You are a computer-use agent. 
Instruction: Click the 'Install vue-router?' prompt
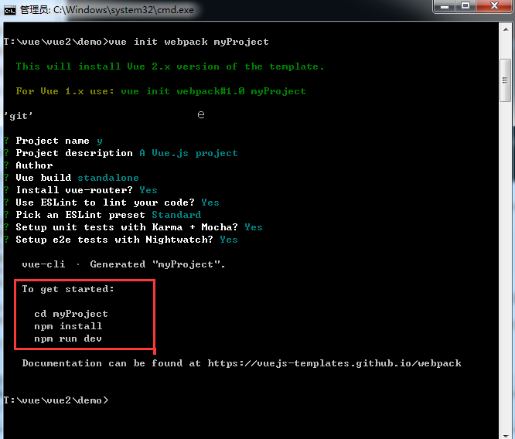click(x=74, y=190)
